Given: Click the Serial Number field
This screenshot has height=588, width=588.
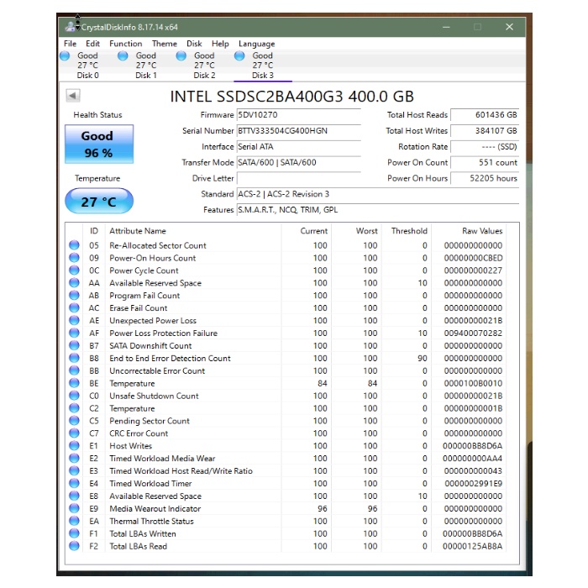Looking at the screenshot, I should point(298,131).
